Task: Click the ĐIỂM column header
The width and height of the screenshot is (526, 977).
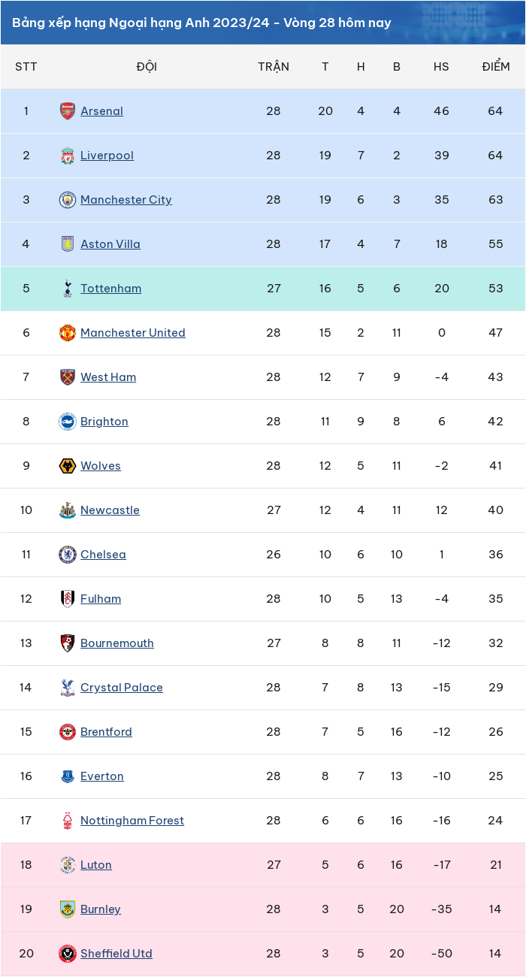Action: coord(496,66)
